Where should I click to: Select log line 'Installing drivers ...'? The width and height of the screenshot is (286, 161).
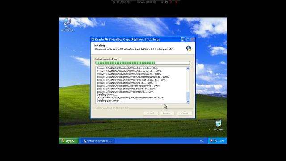(x=107, y=94)
